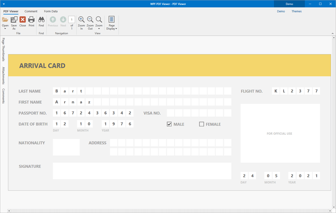
Task: Open the Zoom level dropdown
Action: pos(99,29)
